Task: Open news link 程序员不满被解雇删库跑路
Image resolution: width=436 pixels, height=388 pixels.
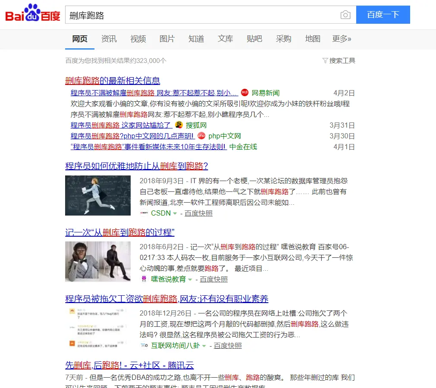Action: click(x=154, y=93)
